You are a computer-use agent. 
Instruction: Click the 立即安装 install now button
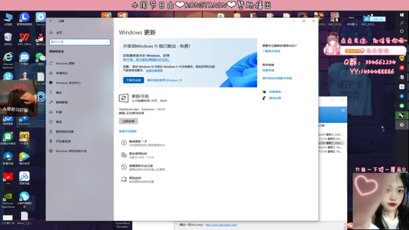128,121
